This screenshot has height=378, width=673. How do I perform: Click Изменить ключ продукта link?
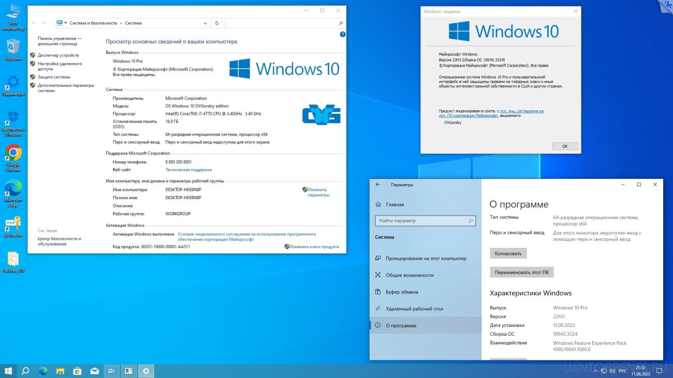pyautogui.click(x=314, y=247)
